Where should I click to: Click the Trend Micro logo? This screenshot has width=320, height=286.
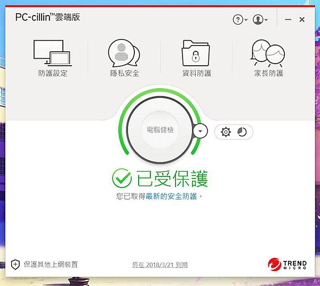[x=287, y=264]
